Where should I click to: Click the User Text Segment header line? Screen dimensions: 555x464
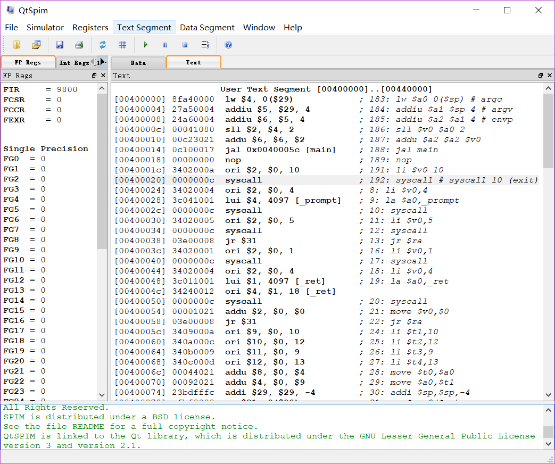326,89
